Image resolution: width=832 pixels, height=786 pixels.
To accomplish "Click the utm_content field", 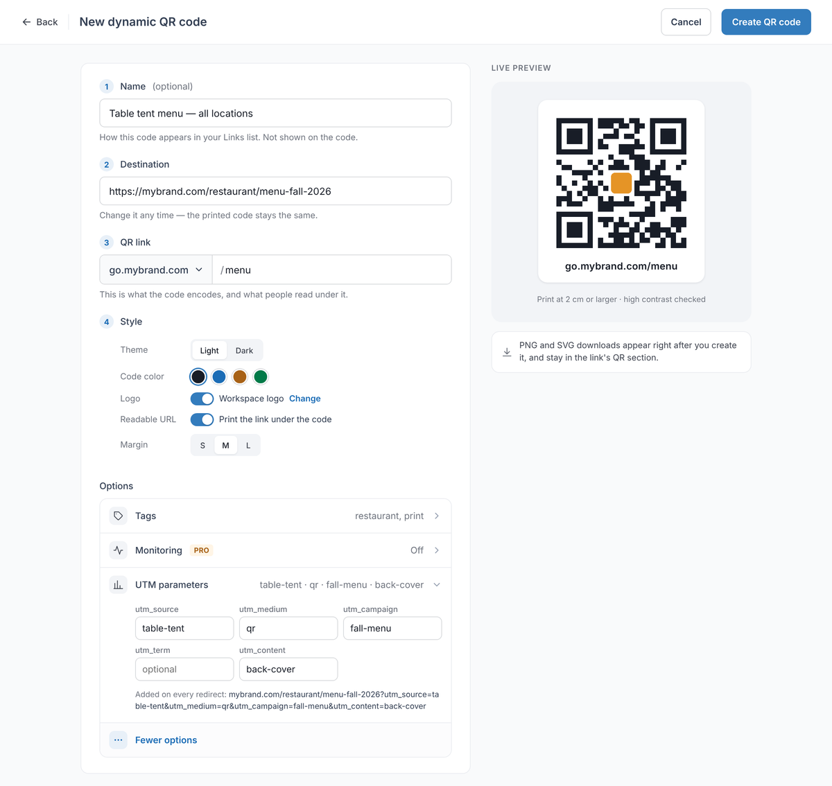I will [288, 669].
